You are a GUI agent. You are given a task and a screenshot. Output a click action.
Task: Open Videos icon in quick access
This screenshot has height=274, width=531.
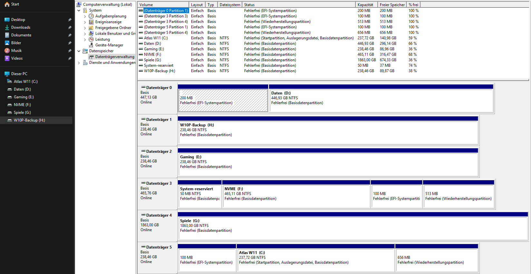(x=7, y=58)
